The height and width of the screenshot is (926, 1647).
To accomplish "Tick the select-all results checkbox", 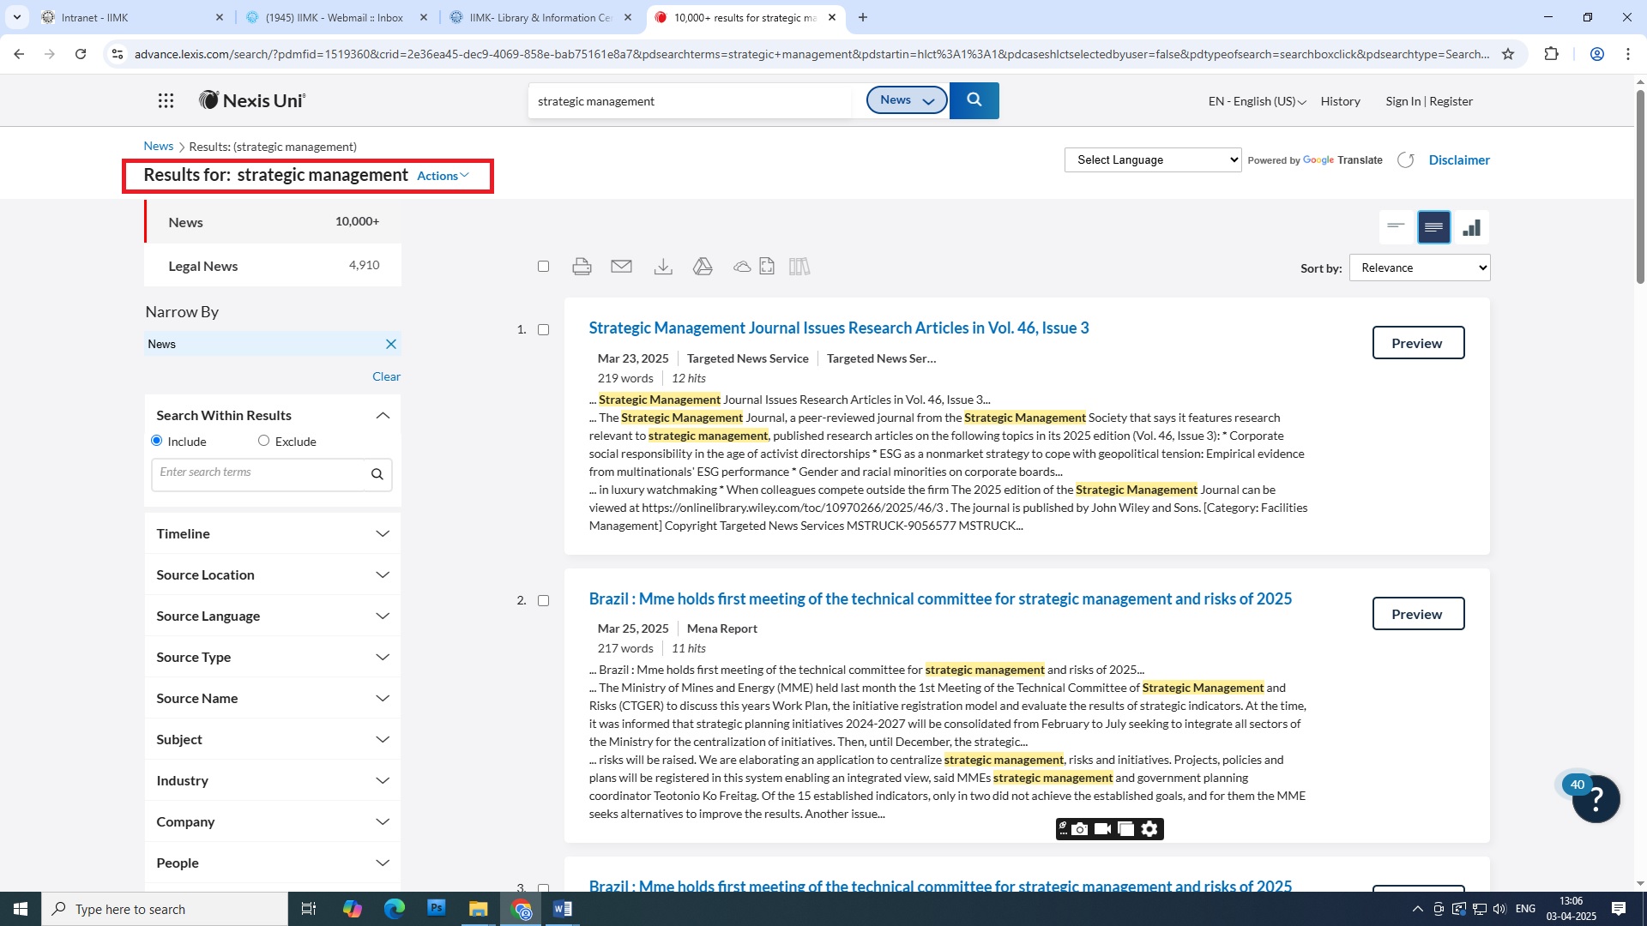I will pyautogui.click(x=543, y=267).
